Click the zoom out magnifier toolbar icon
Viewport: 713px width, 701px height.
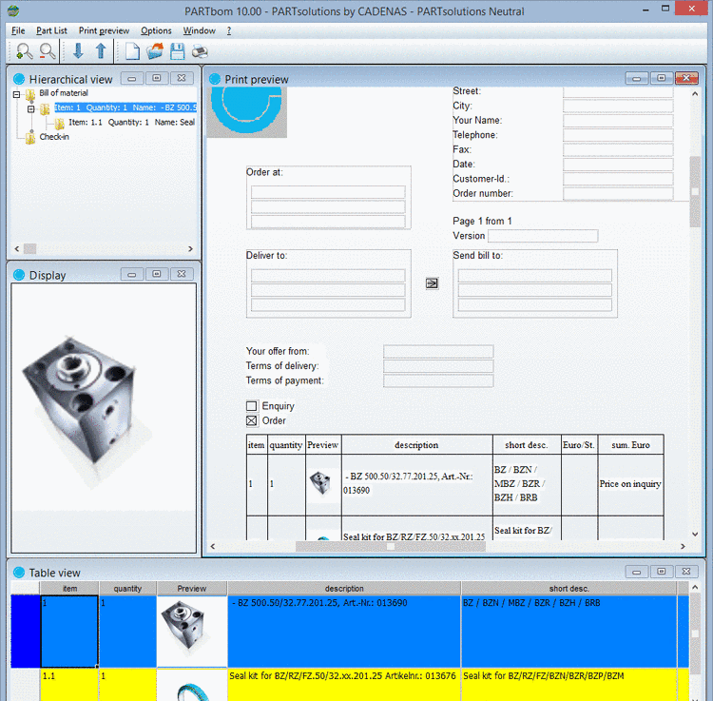48,51
